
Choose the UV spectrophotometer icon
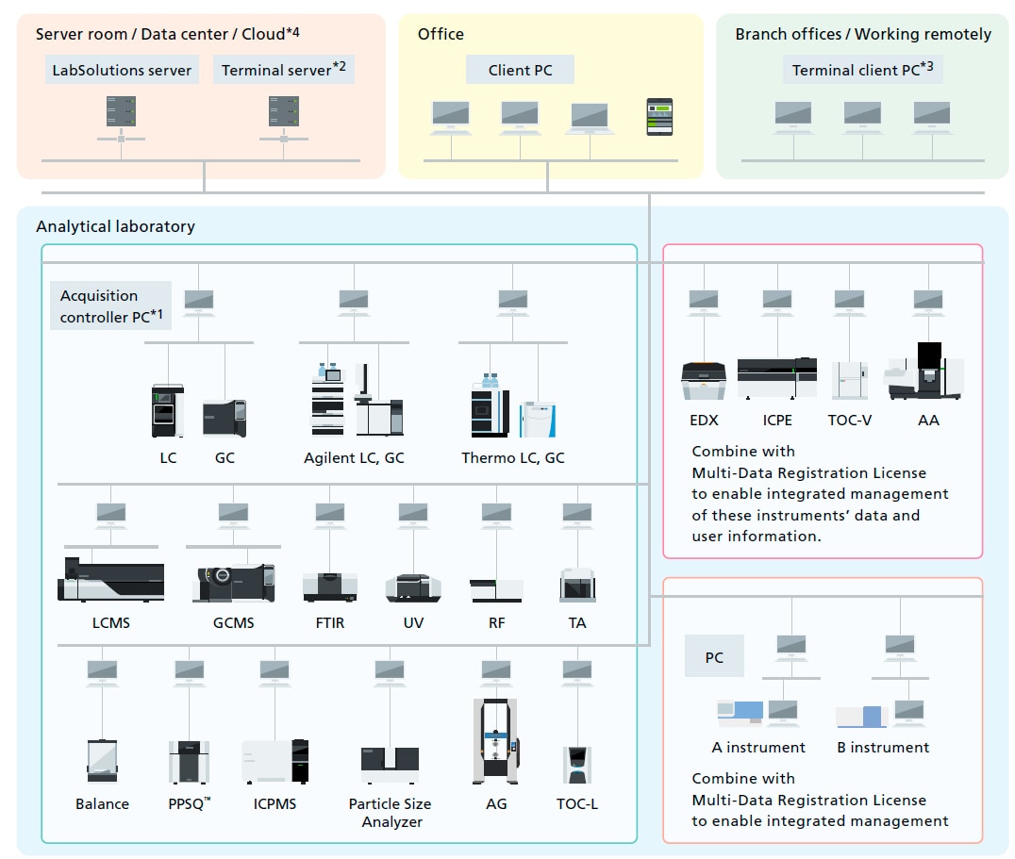413,588
